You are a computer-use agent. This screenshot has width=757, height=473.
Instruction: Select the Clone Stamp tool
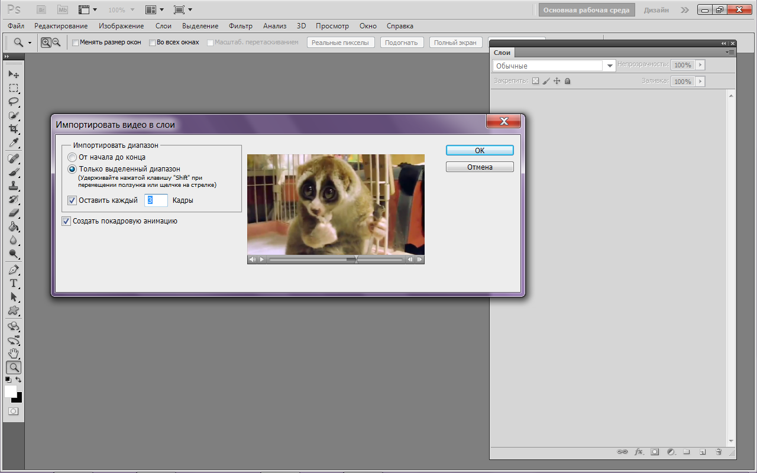pyautogui.click(x=14, y=186)
